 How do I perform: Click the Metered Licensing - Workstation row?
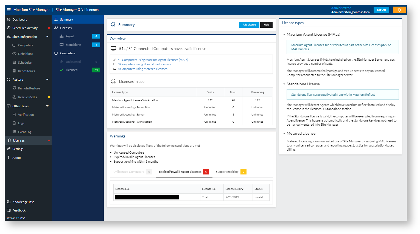pos(191,122)
